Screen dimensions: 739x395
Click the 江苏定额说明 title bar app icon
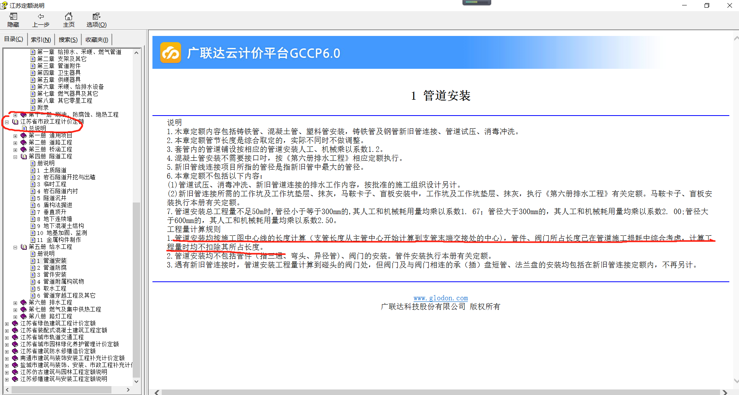[4, 5]
